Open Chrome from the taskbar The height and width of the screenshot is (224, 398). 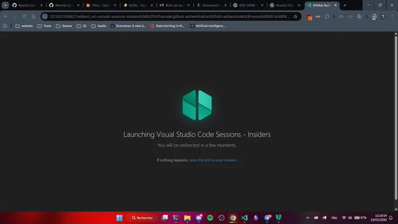coord(233,218)
